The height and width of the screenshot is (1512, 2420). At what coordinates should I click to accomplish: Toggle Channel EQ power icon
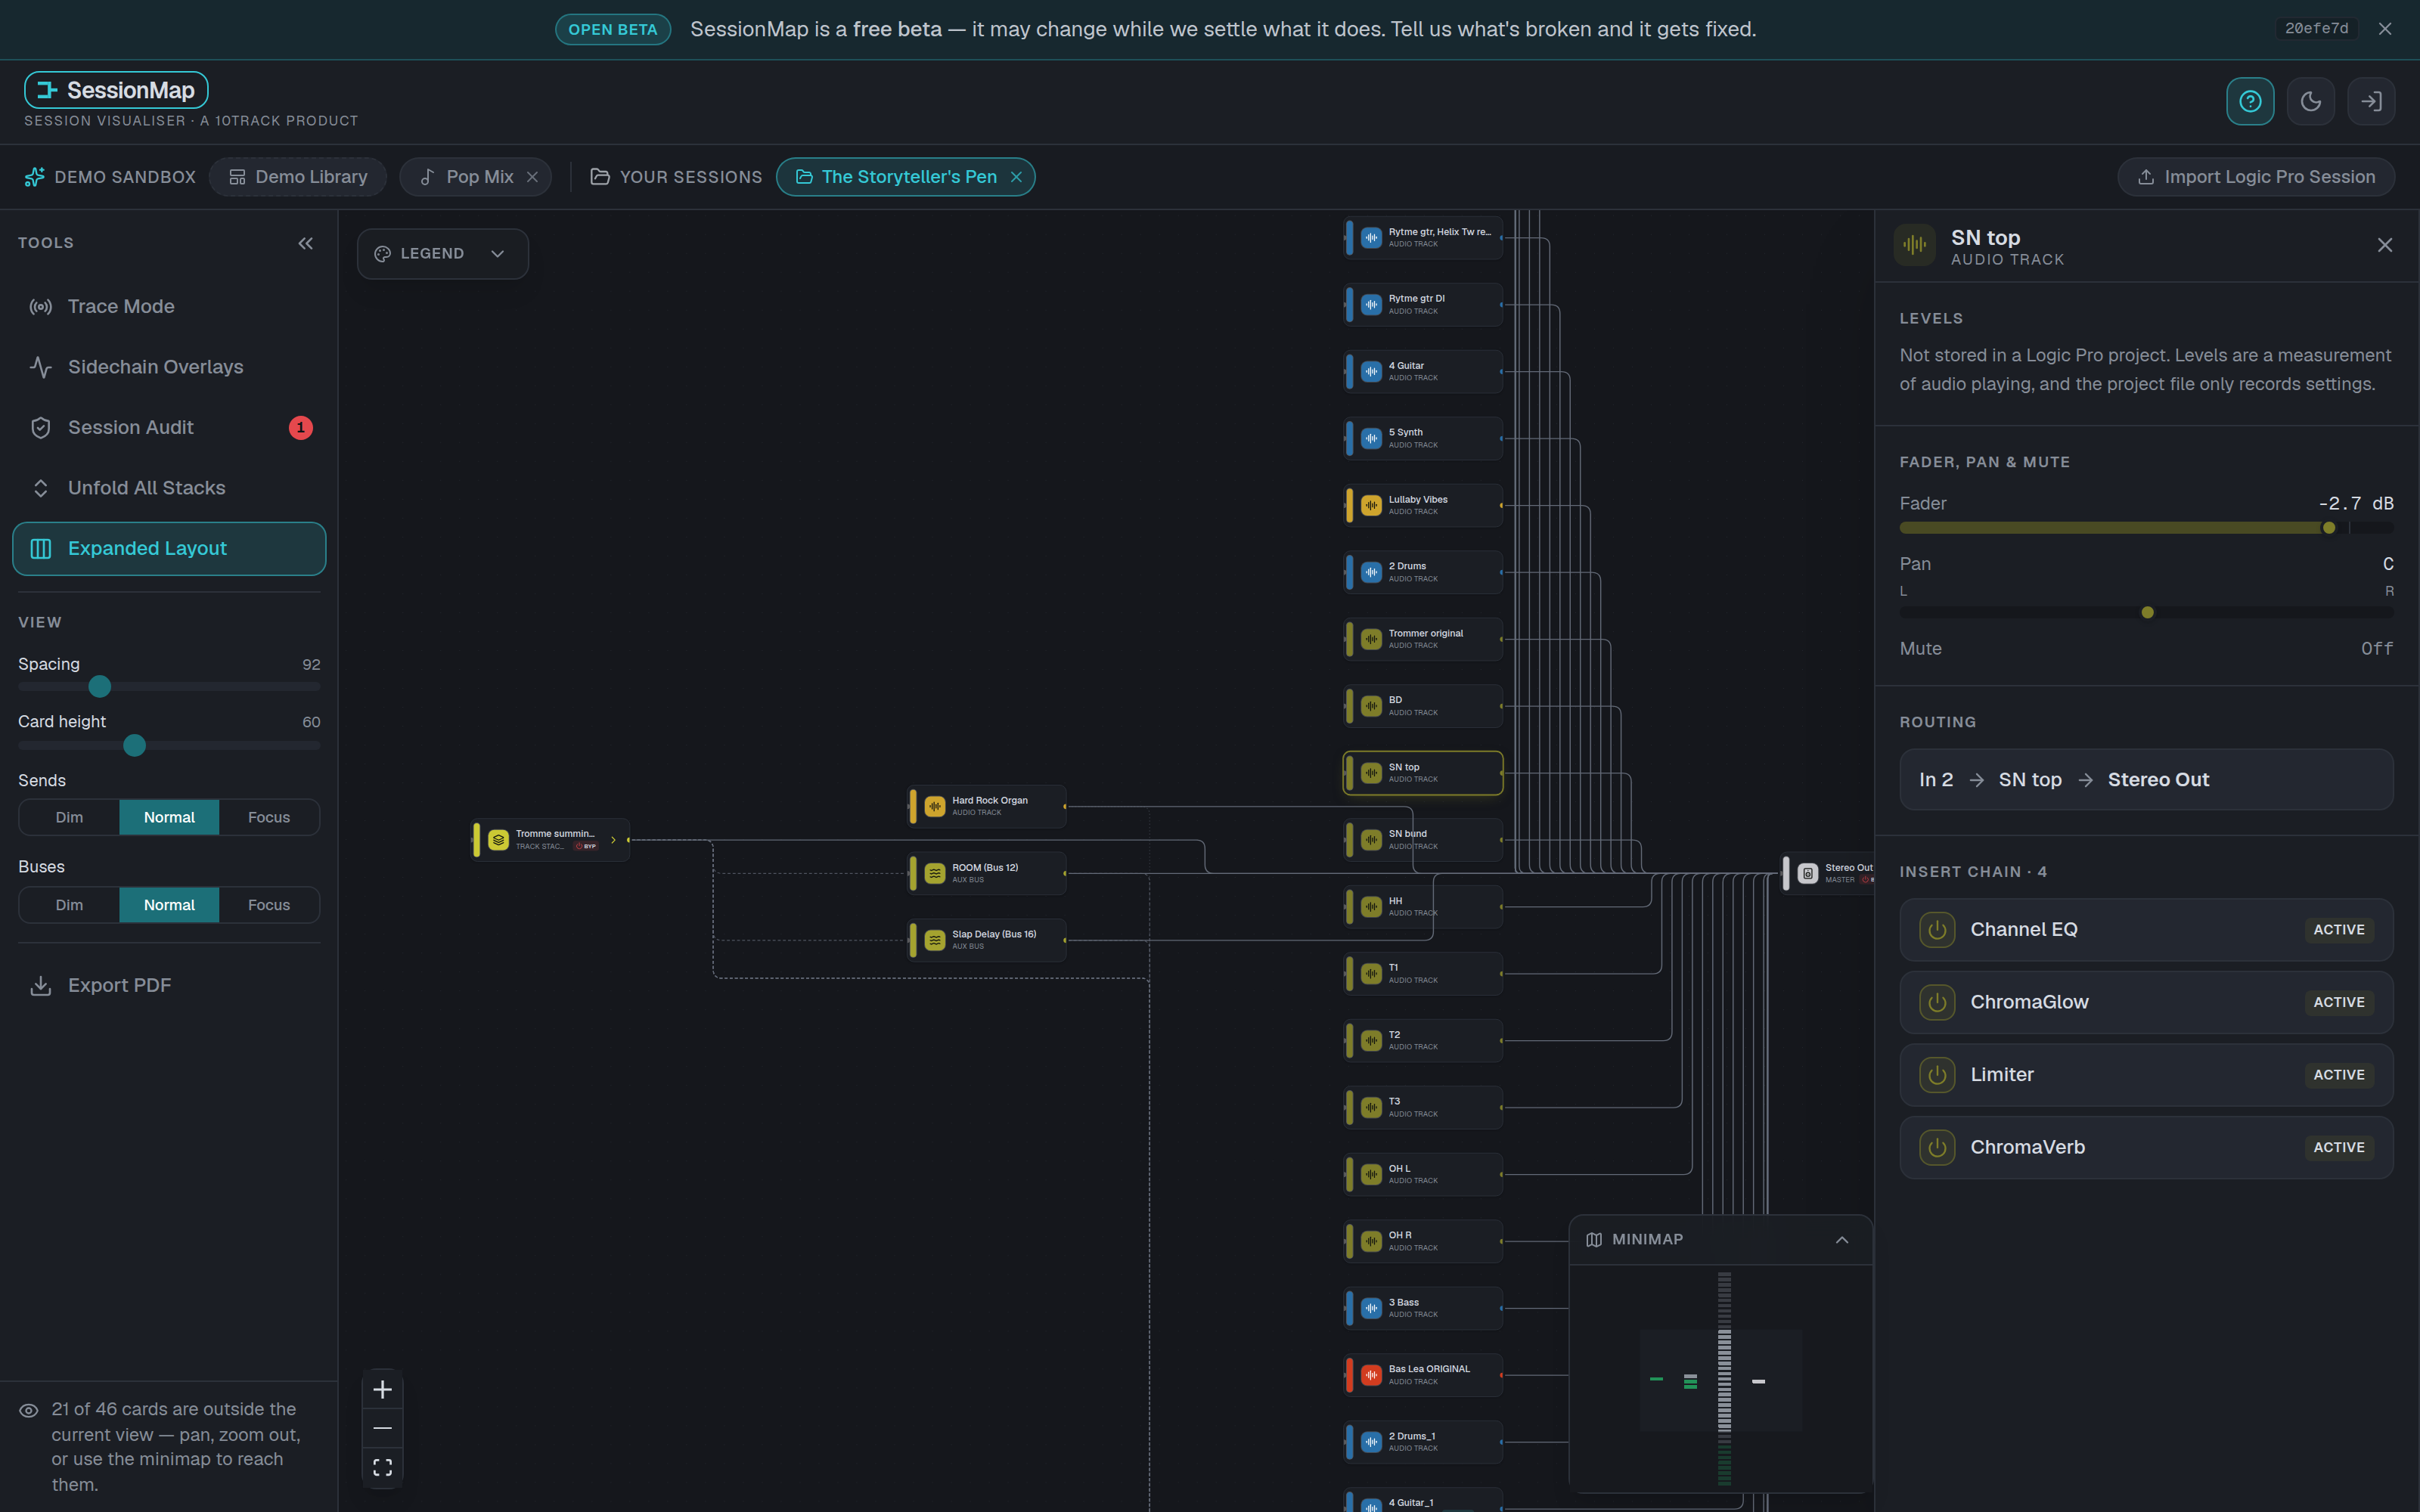click(x=1937, y=930)
